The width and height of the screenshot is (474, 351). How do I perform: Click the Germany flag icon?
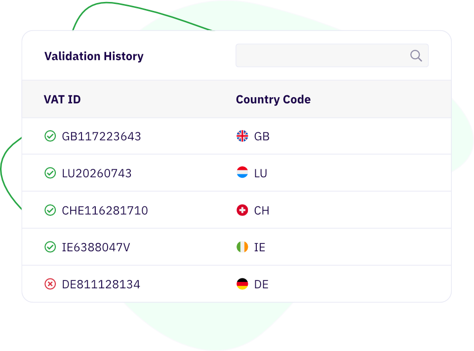242,284
